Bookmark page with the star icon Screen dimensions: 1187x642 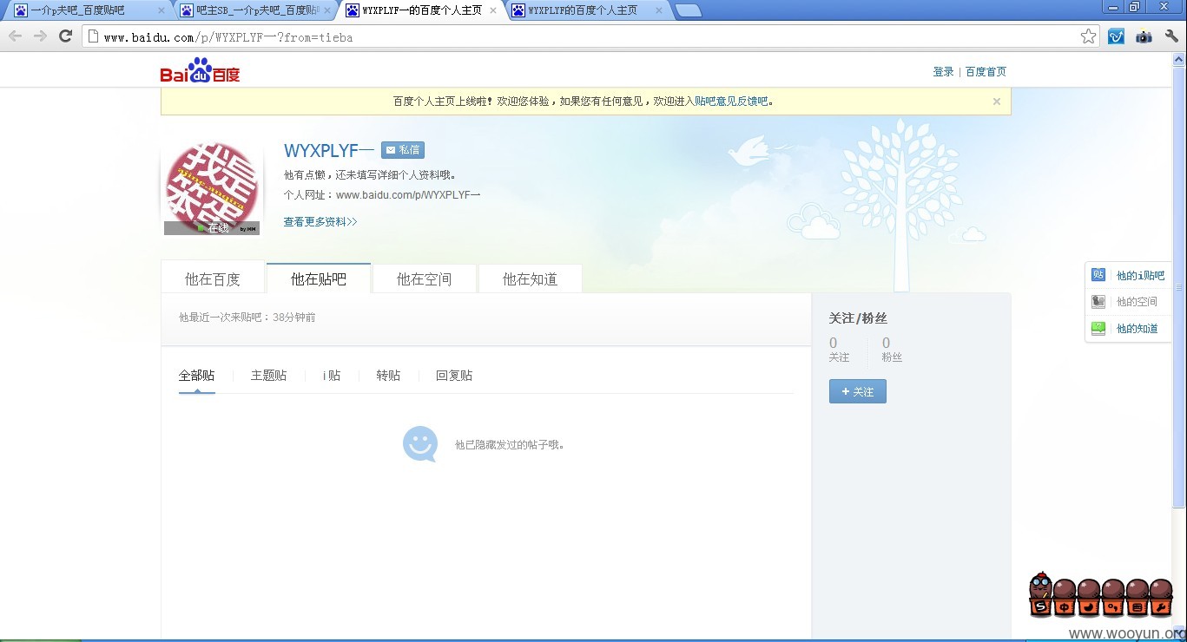pos(1088,36)
